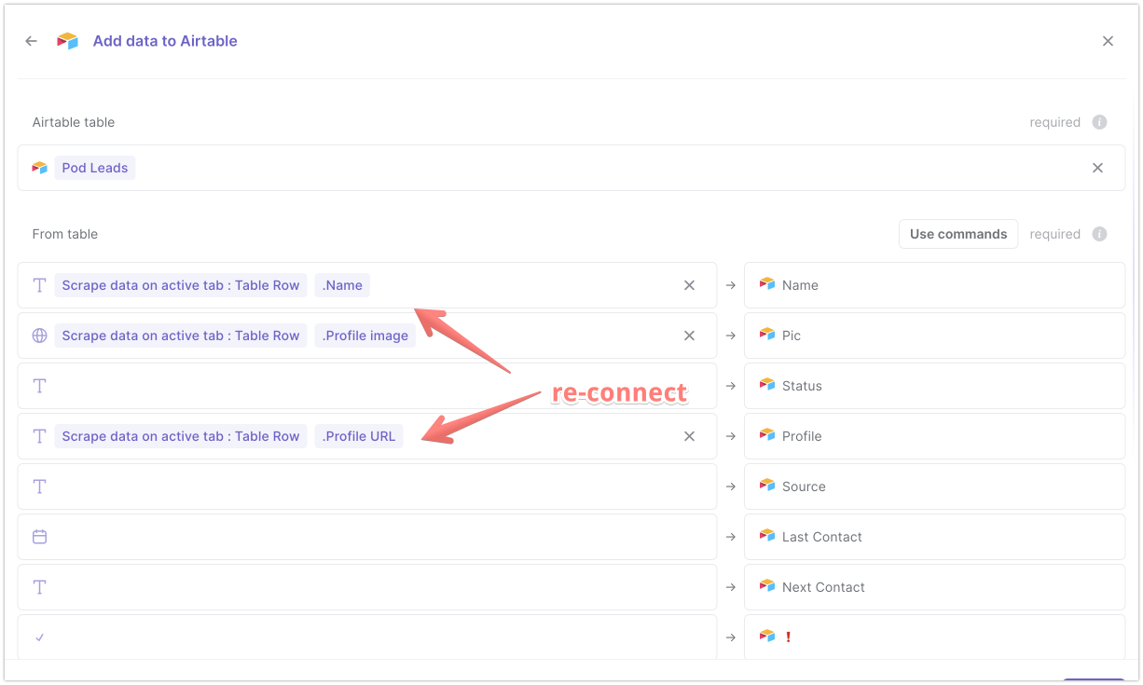Screen dimensions: 1143x685
Task: Click Use commands button
Action: click(x=958, y=234)
